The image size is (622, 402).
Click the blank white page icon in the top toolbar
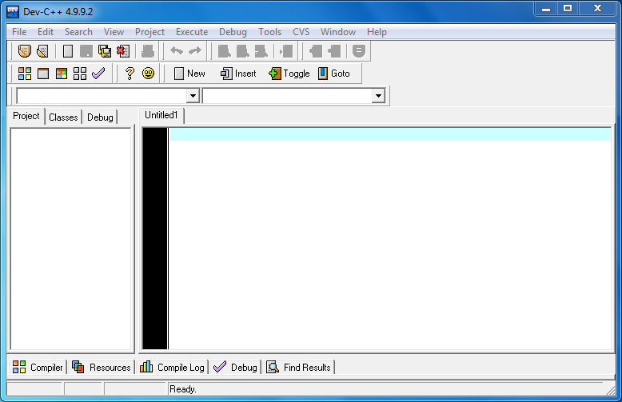click(68, 51)
